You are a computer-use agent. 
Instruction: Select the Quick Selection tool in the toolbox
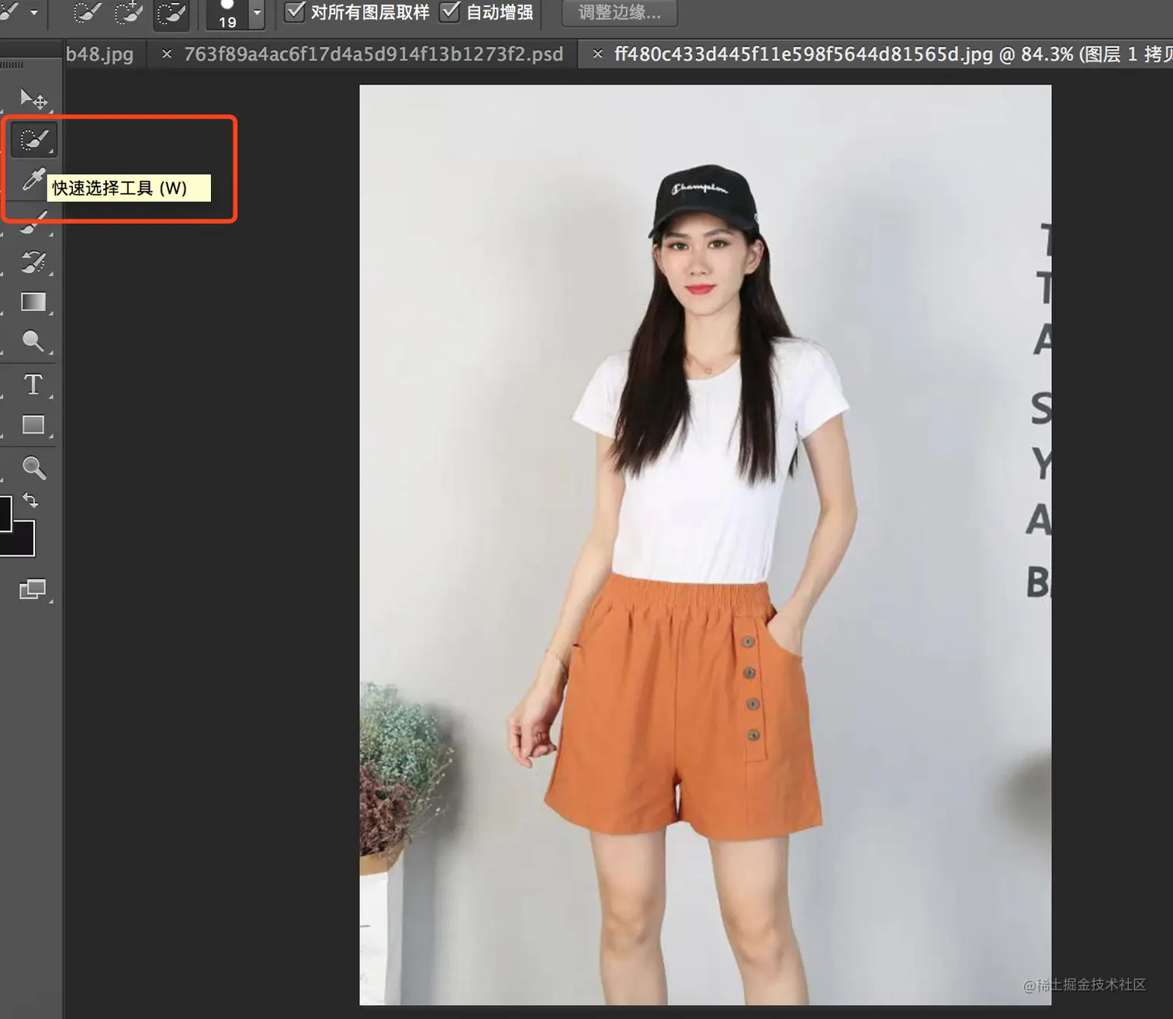[x=33, y=140]
